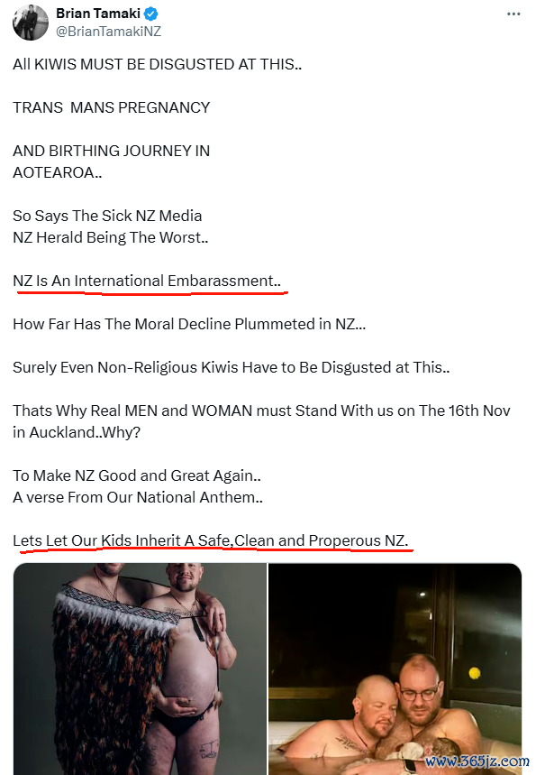Click the line 'All KIWIS MUST BE DISGUSTED'
The image size is (536, 775).
click(x=157, y=64)
